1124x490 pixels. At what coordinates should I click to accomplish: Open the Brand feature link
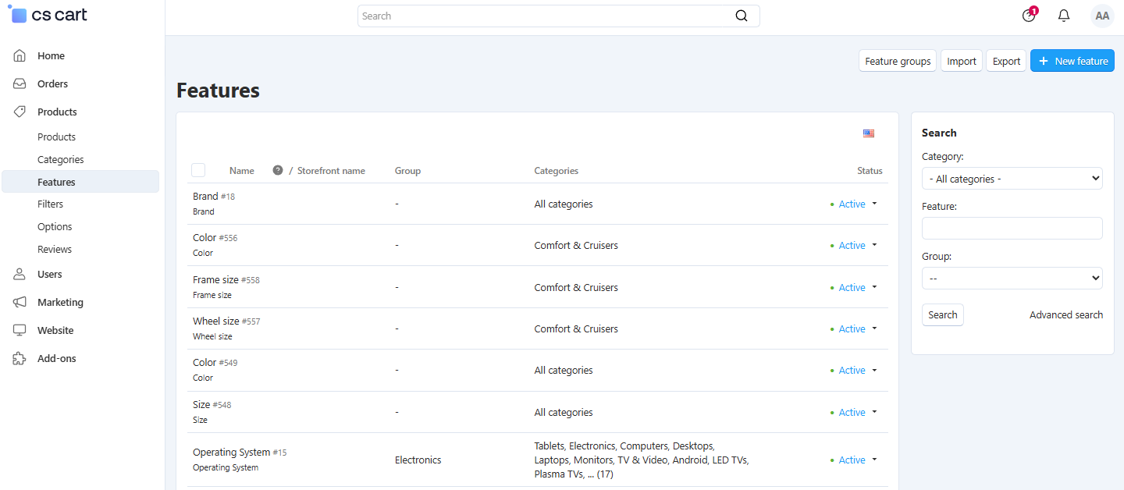coord(205,196)
